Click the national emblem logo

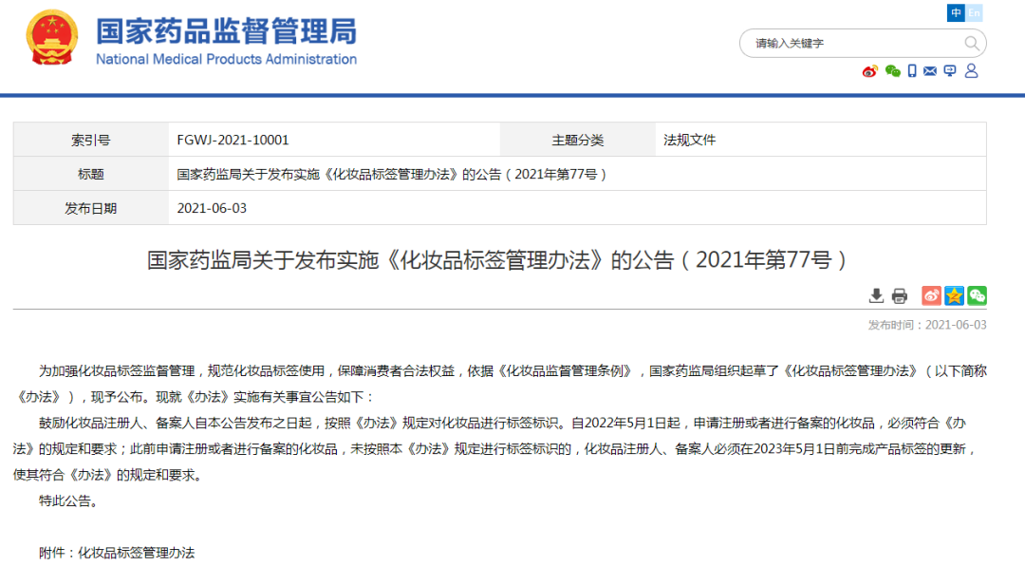(52, 37)
